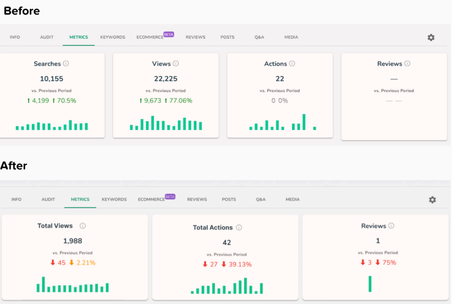The height and width of the screenshot is (304, 452).
Task: Open settings gear in the After section
Action: point(432,200)
